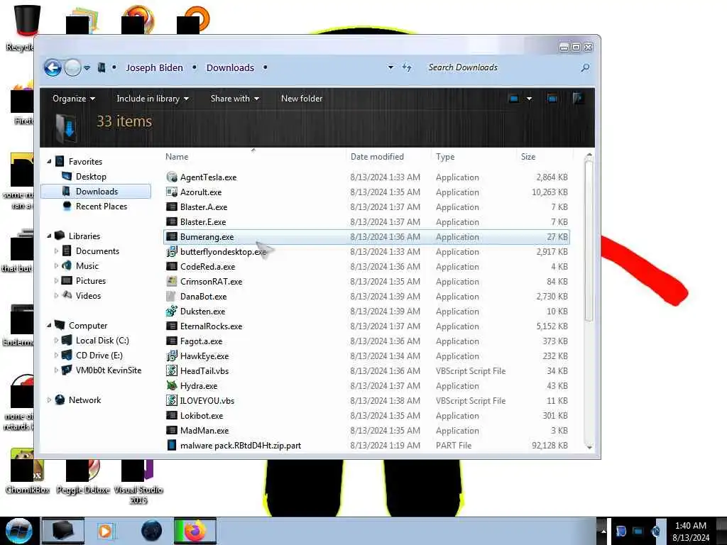Click the change view icon
Screen dimensions: 727x545
pos(514,98)
